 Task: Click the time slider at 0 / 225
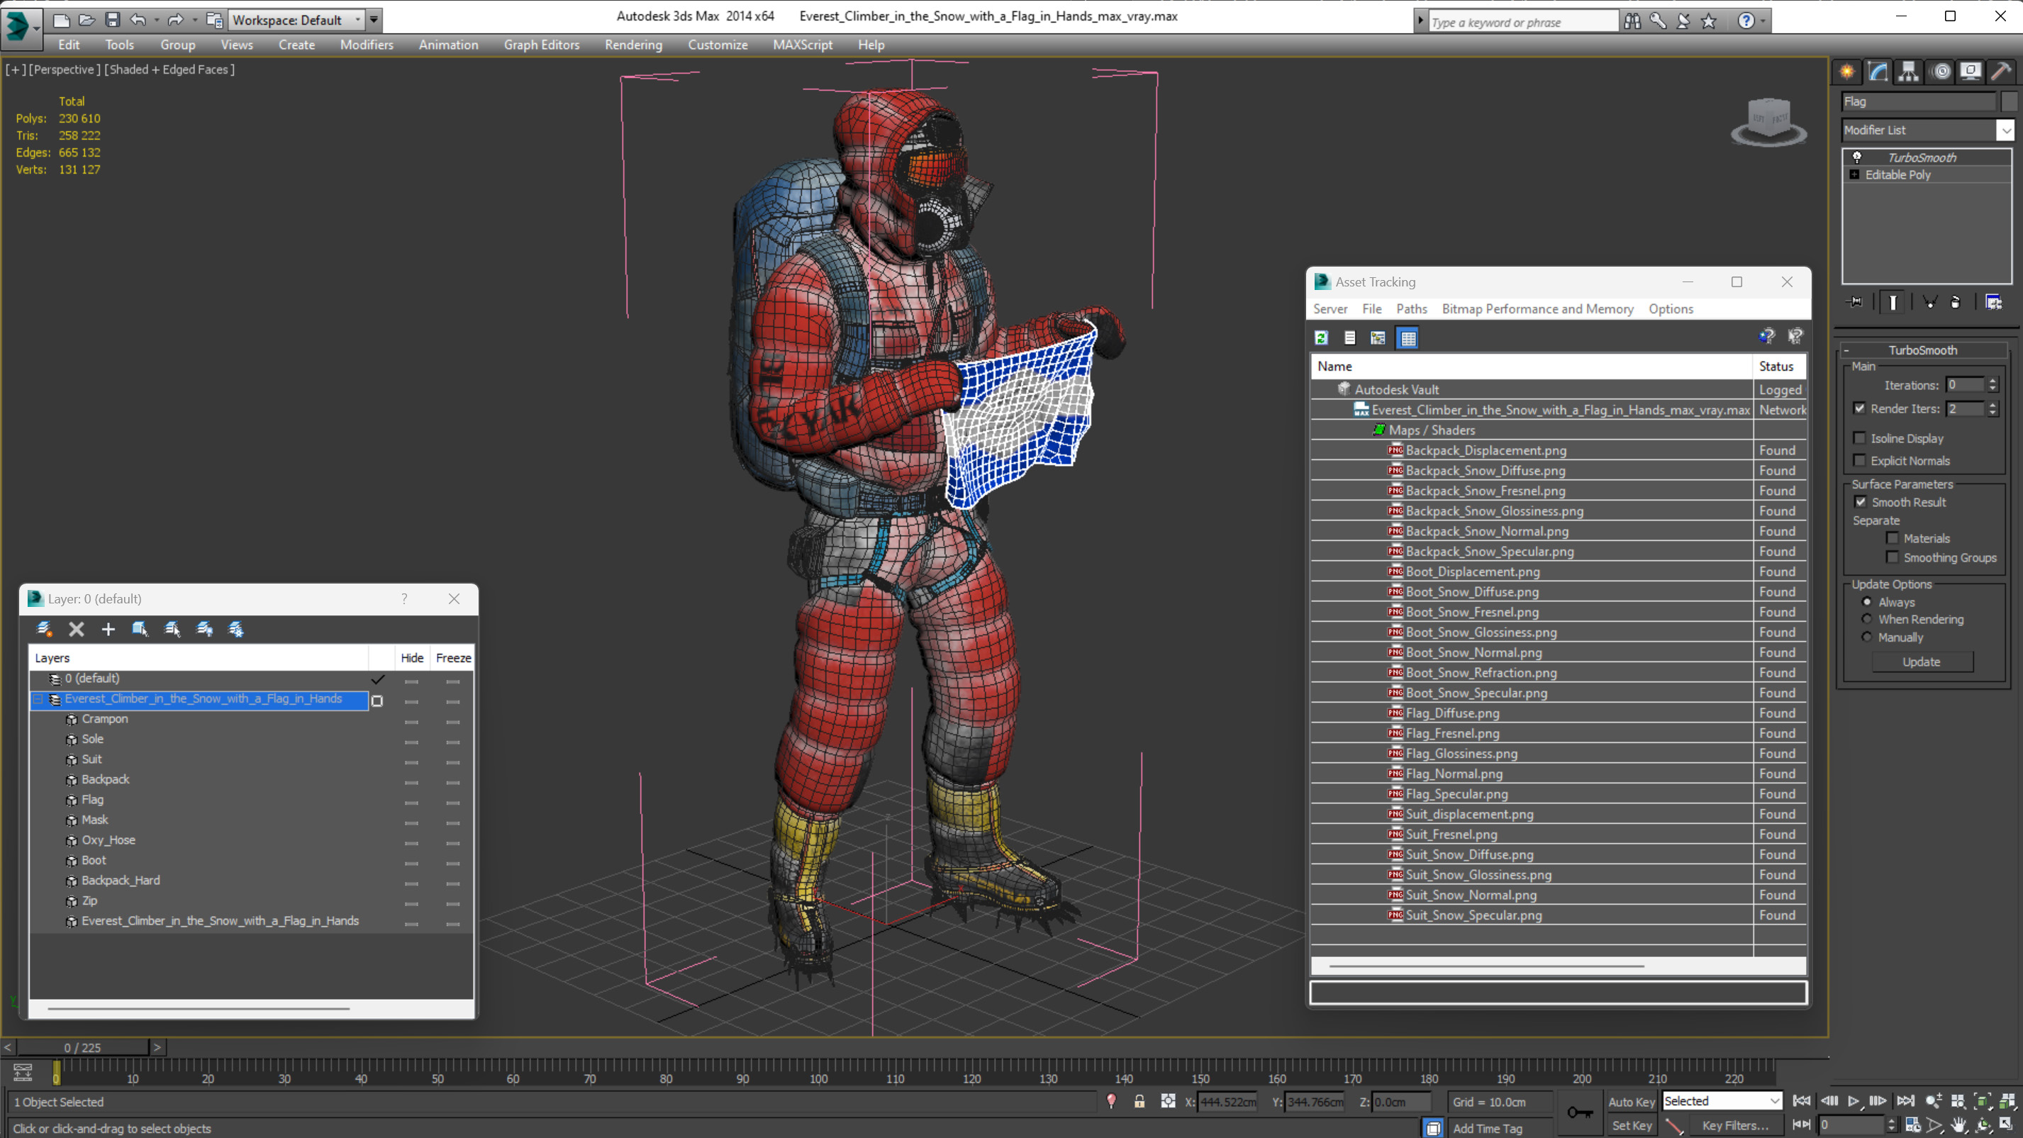click(x=82, y=1048)
